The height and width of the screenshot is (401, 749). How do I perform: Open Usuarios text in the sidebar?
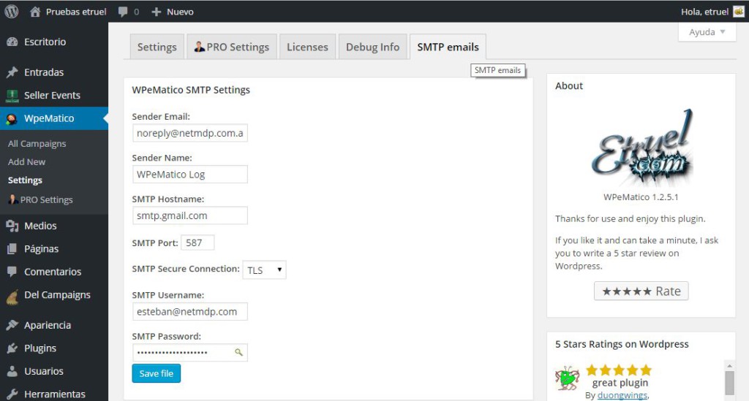coord(43,371)
